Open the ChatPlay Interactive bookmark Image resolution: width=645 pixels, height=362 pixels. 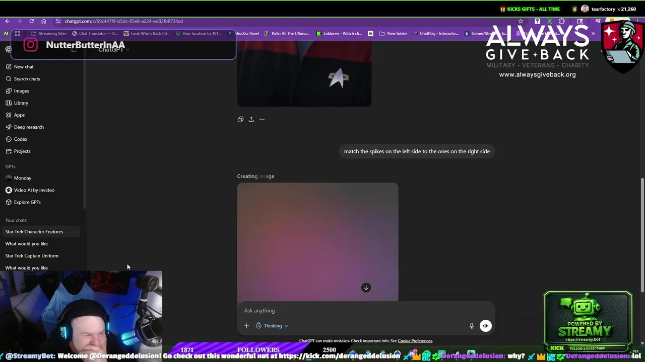(x=435, y=34)
